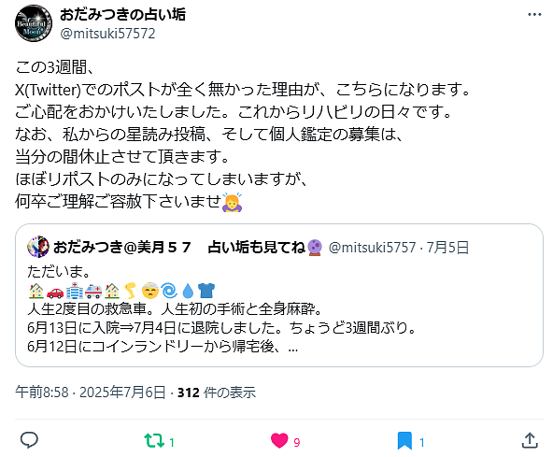
Task: Click the like count number 9
Action: click(297, 443)
